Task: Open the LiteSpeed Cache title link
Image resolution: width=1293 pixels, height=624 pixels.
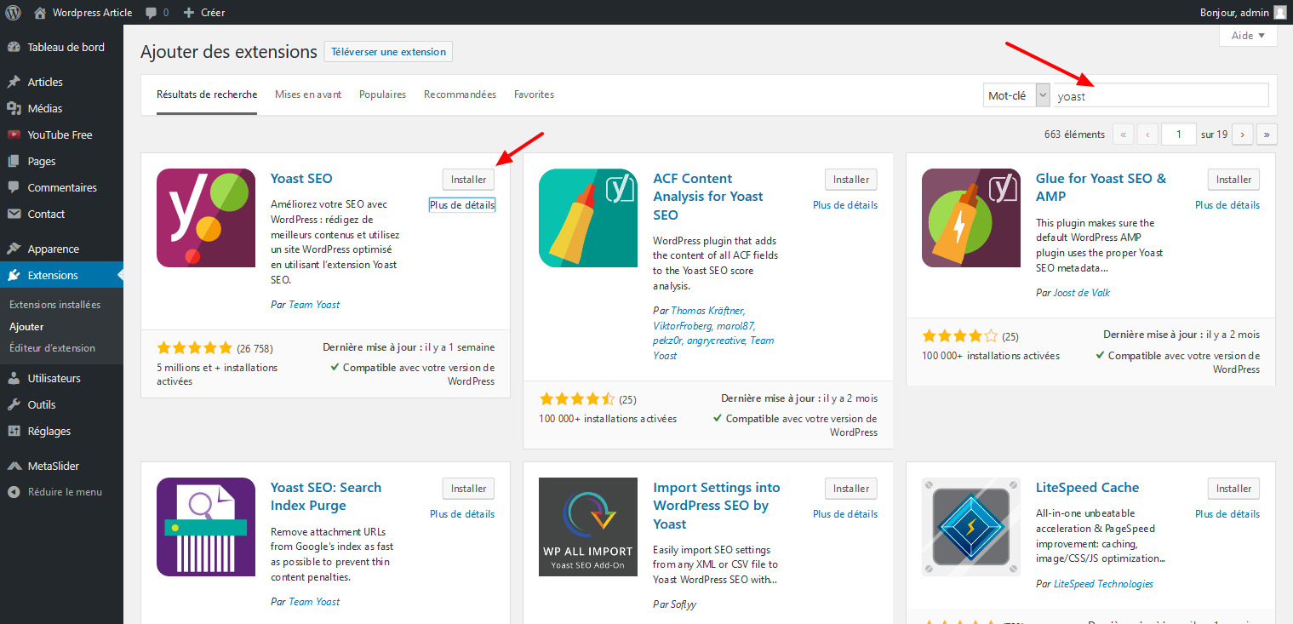Action: (x=1087, y=488)
